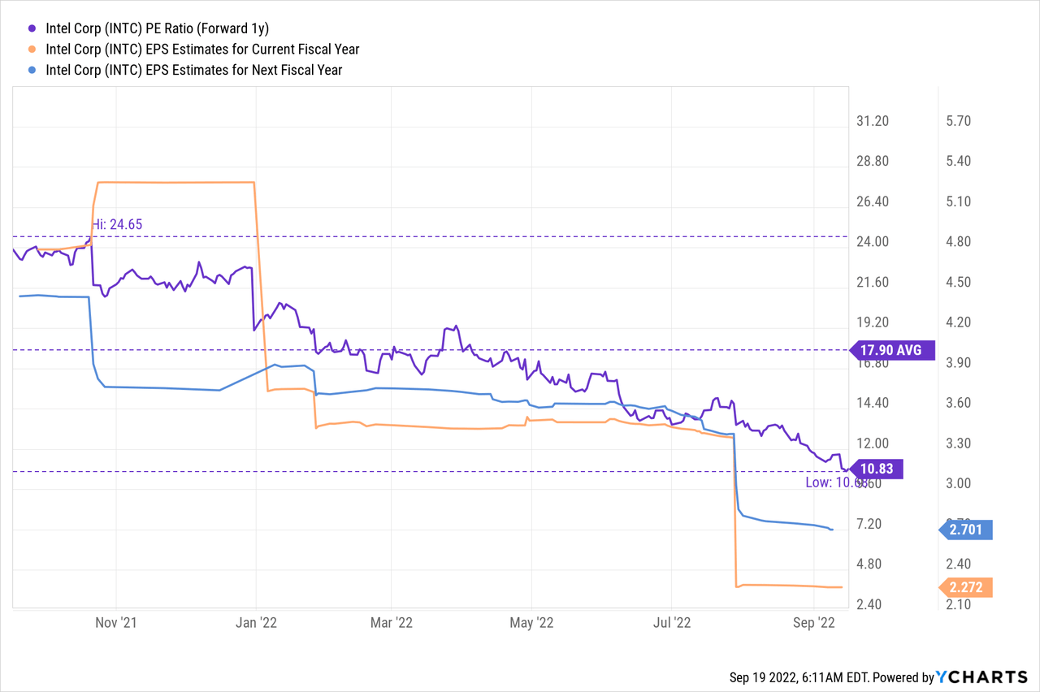1040x692 pixels.
Task: Click the 3.30 EPS axis value
Action: pyautogui.click(x=960, y=443)
